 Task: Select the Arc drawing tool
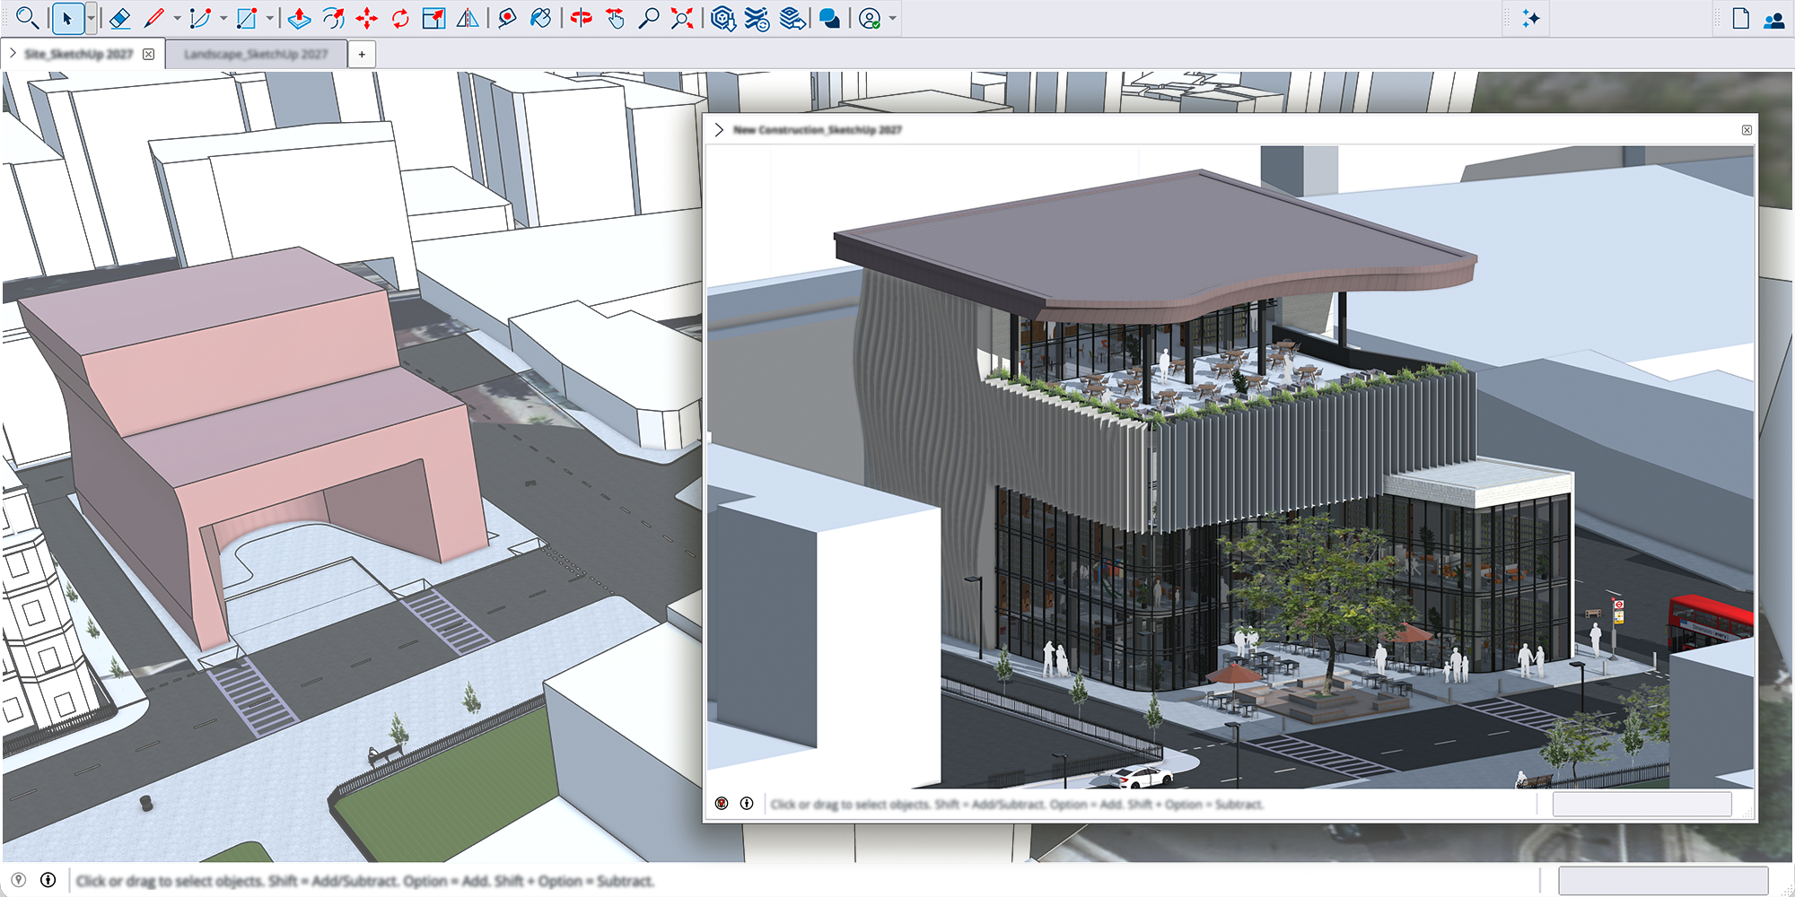(200, 18)
